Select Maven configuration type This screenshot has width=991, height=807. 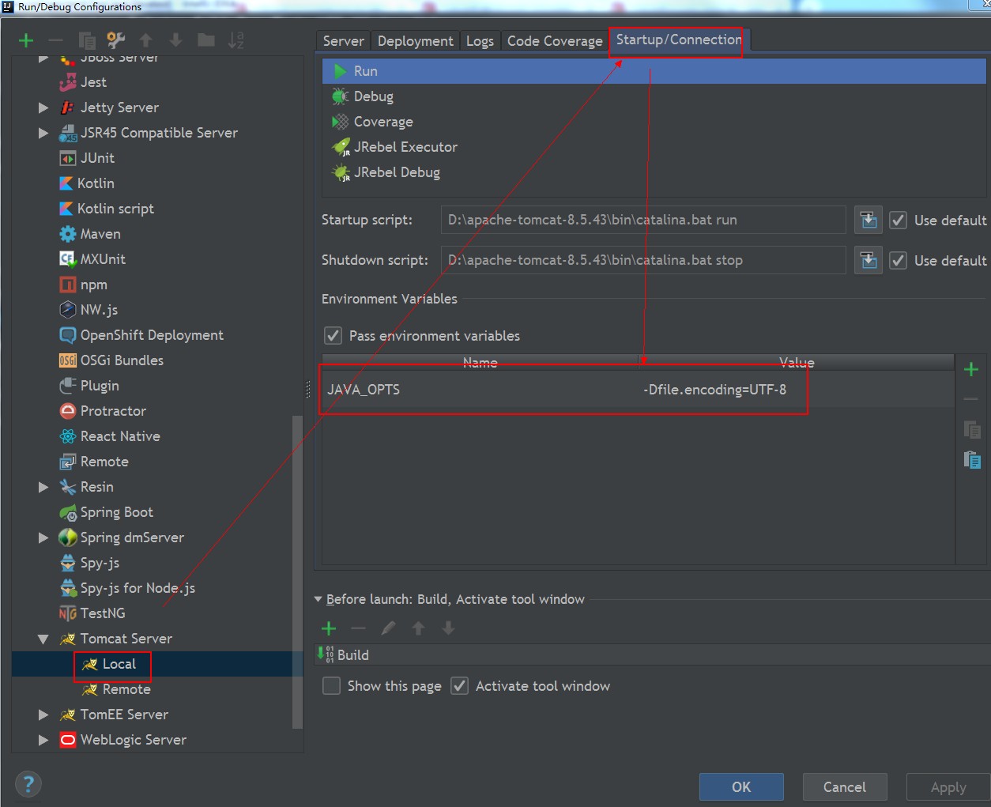[x=100, y=234]
